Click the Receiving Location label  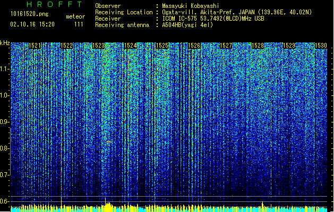pyautogui.click(x=124, y=12)
